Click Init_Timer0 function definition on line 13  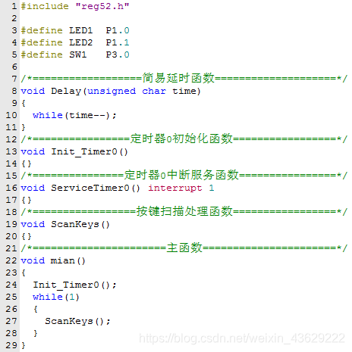point(90,151)
